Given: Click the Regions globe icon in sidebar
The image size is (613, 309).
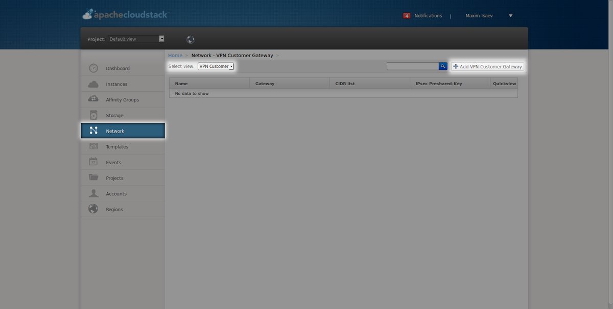Looking at the screenshot, I should tap(93, 209).
